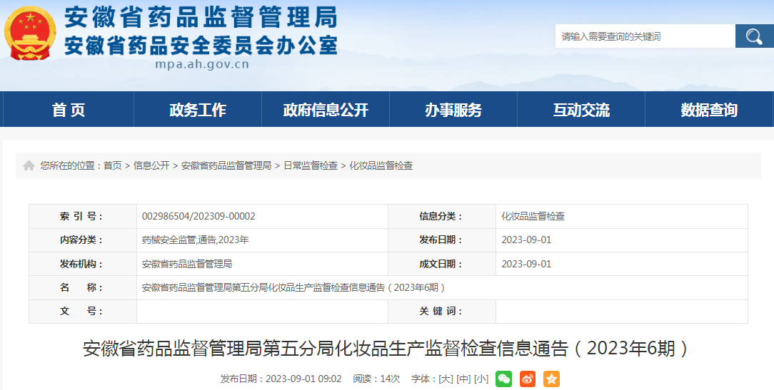Click the mpa.ah.gov.cn domain text
774x390 pixels.
(202, 65)
